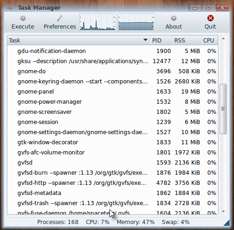
Task: Select the gksu --description process row
Action: [113, 61]
